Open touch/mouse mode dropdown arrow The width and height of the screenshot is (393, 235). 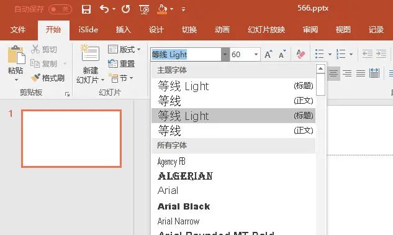tap(172, 9)
